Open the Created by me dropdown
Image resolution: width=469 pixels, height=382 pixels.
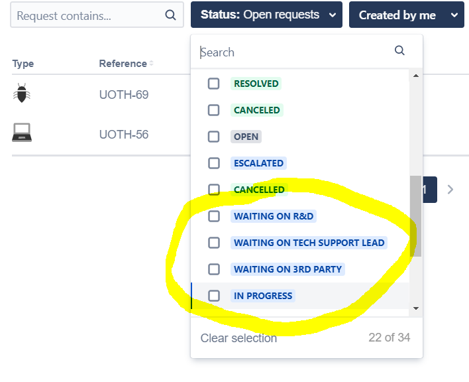[407, 15]
